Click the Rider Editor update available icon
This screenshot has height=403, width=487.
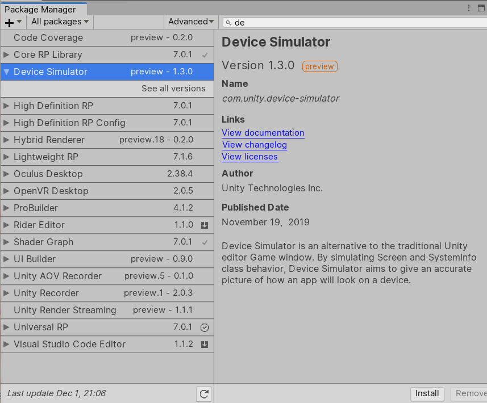pos(205,225)
